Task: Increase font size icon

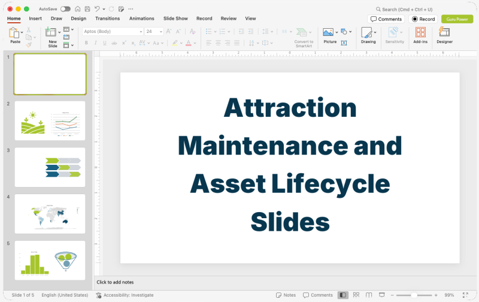Action: point(169,31)
